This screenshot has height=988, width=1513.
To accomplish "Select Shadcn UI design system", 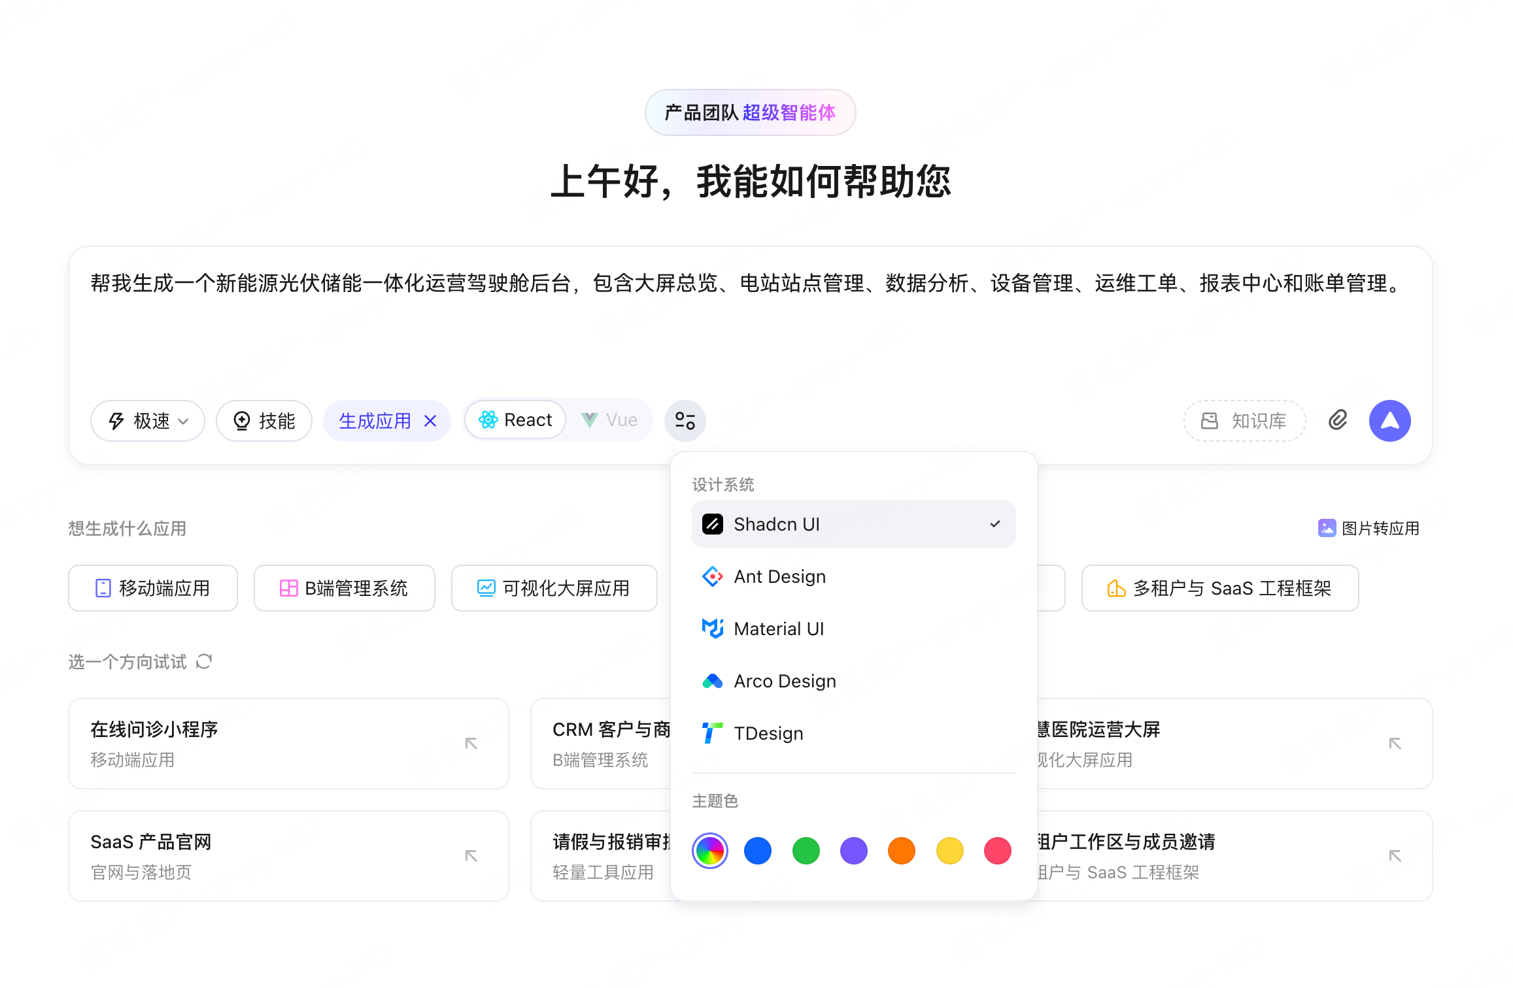I will coord(853,524).
